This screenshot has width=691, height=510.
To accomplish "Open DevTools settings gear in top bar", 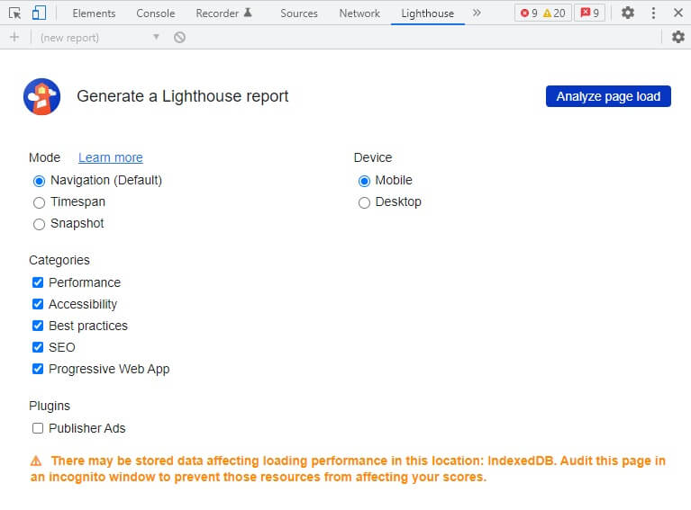I will click(x=628, y=13).
